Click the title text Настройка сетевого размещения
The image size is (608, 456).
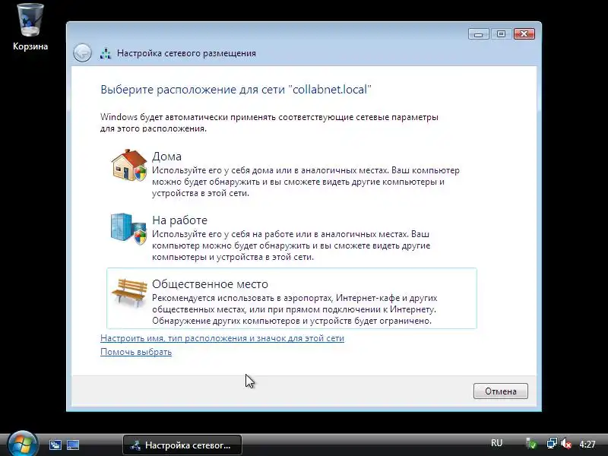(186, 53)
